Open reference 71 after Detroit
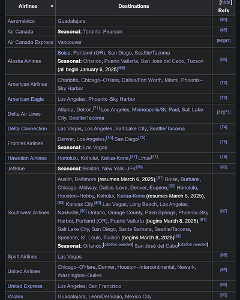240x300 pixels. click(x=97, y=108)
